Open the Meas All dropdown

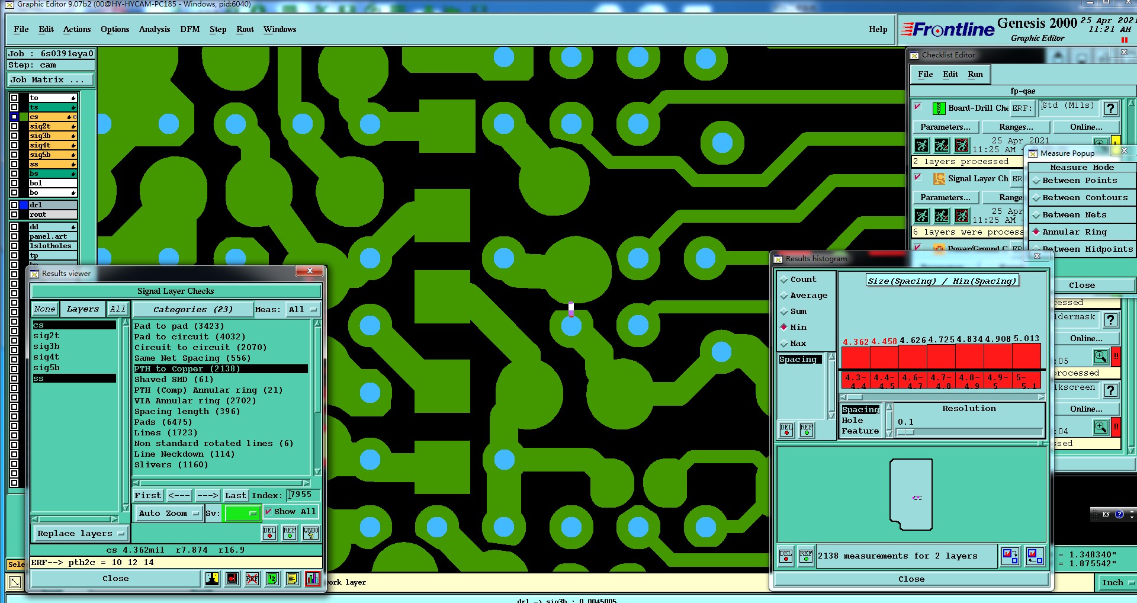[303, 310]
